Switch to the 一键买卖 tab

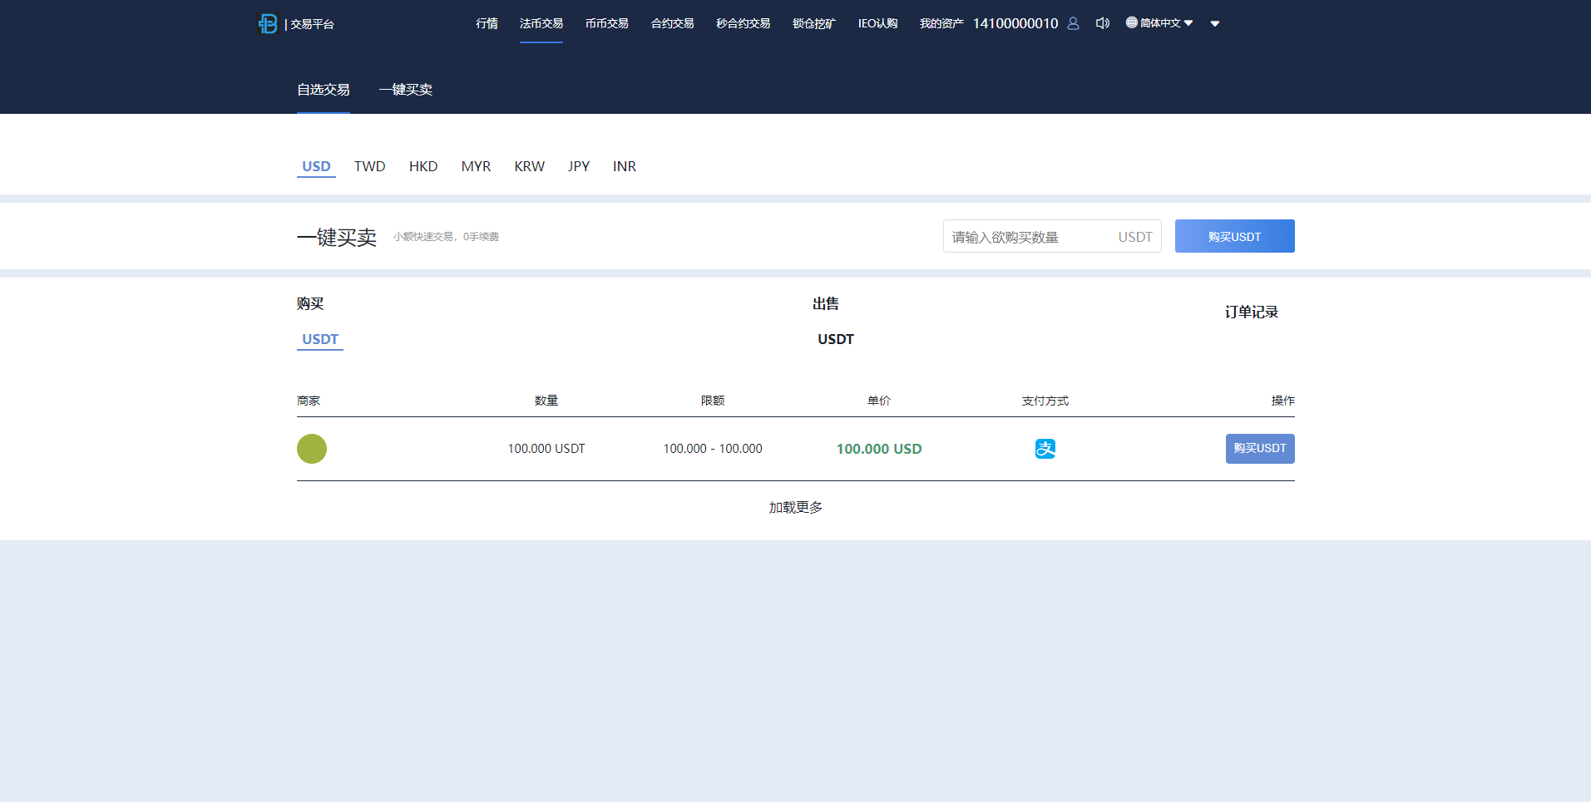[405, 90]
